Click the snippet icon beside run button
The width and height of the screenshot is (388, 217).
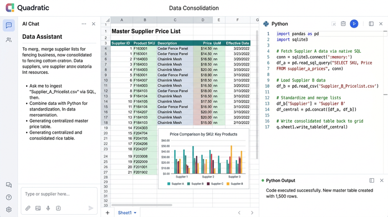[x=343, y=24]
